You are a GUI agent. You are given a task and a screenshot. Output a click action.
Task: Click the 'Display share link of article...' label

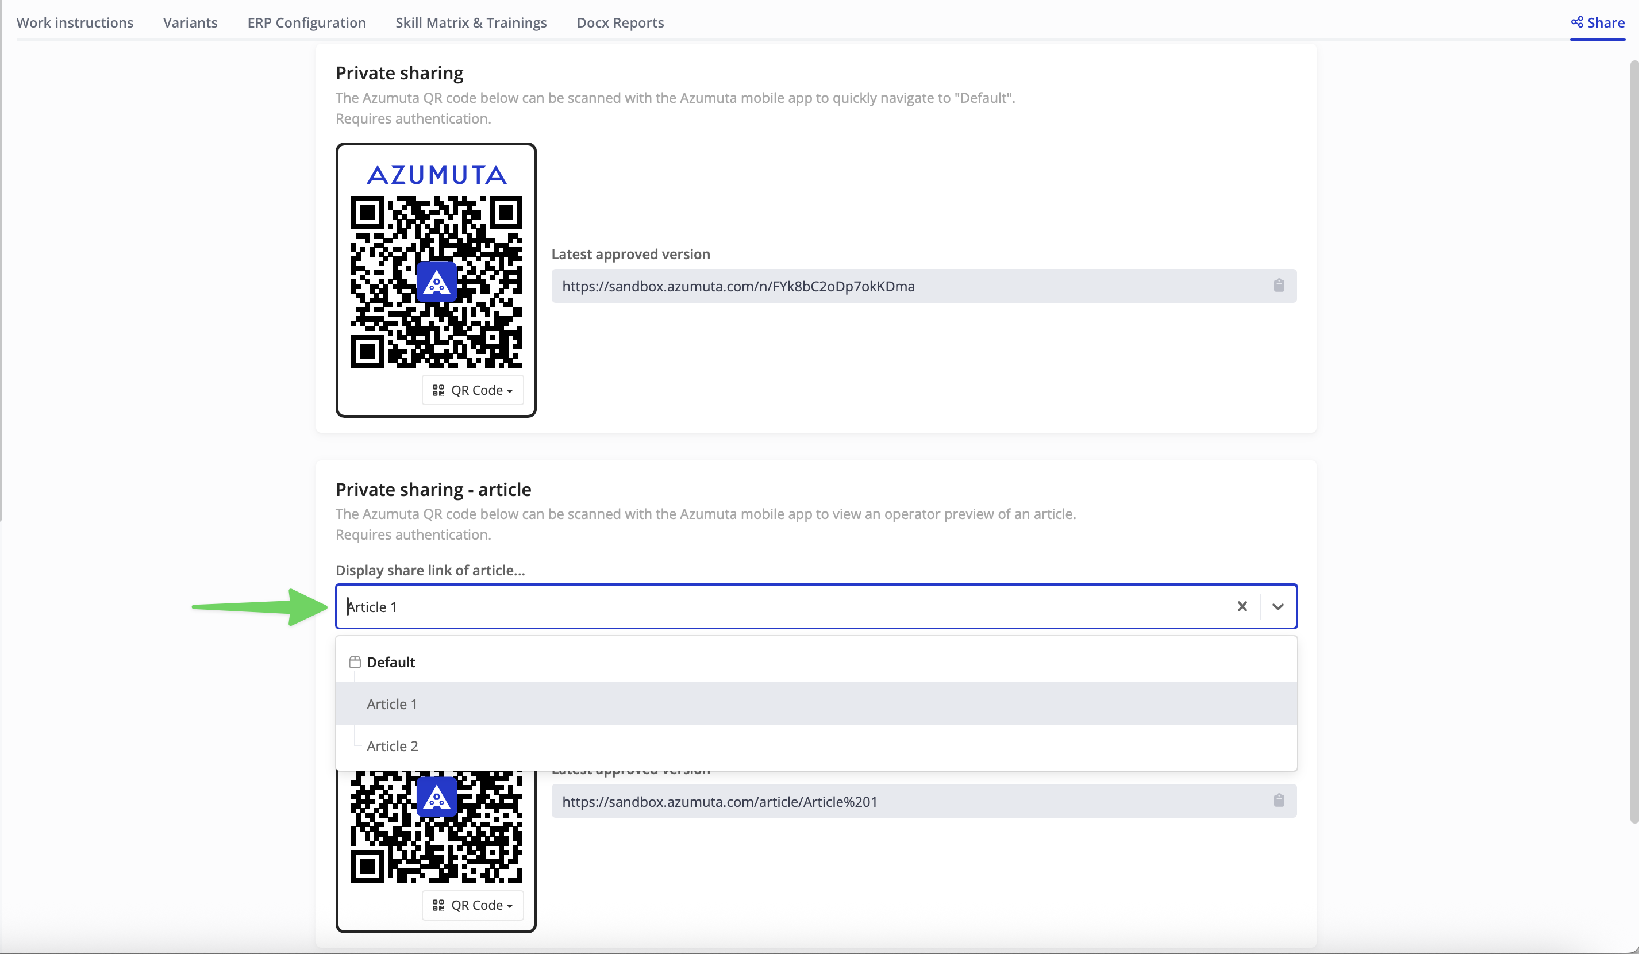pos(430,570)
